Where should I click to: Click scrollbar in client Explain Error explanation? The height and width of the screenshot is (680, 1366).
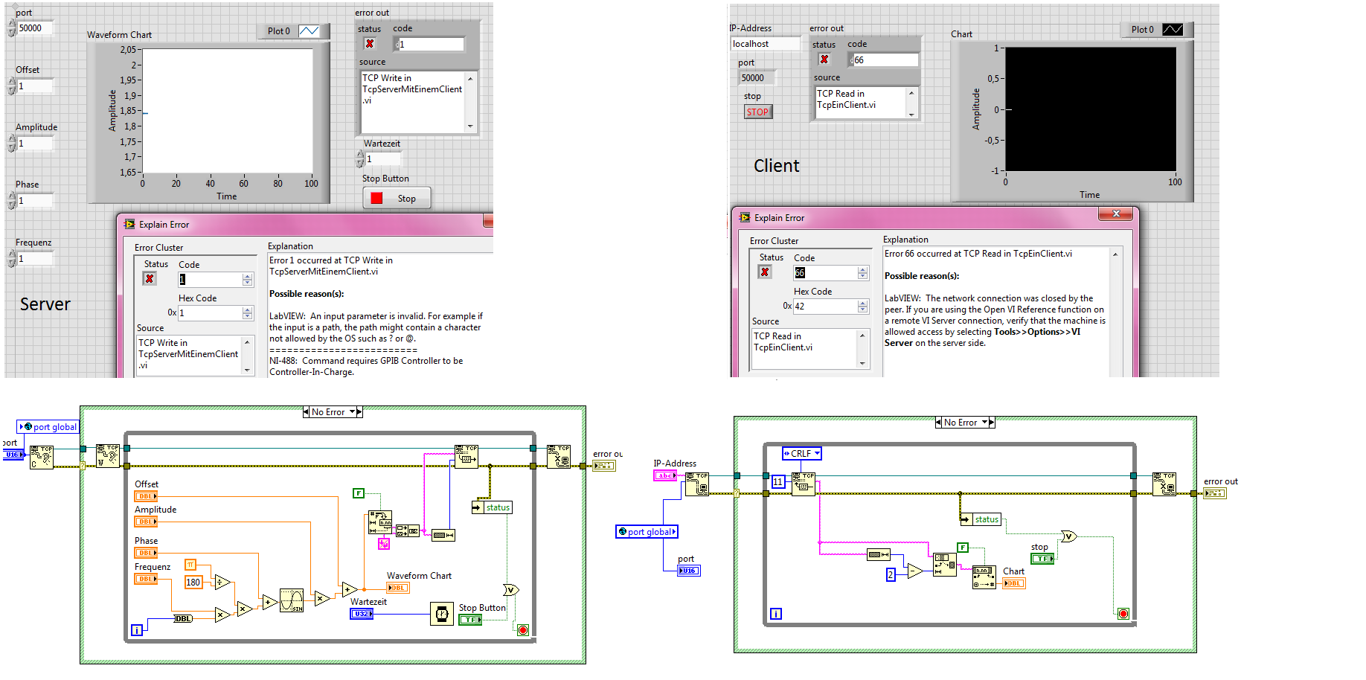click(1115, 312)
